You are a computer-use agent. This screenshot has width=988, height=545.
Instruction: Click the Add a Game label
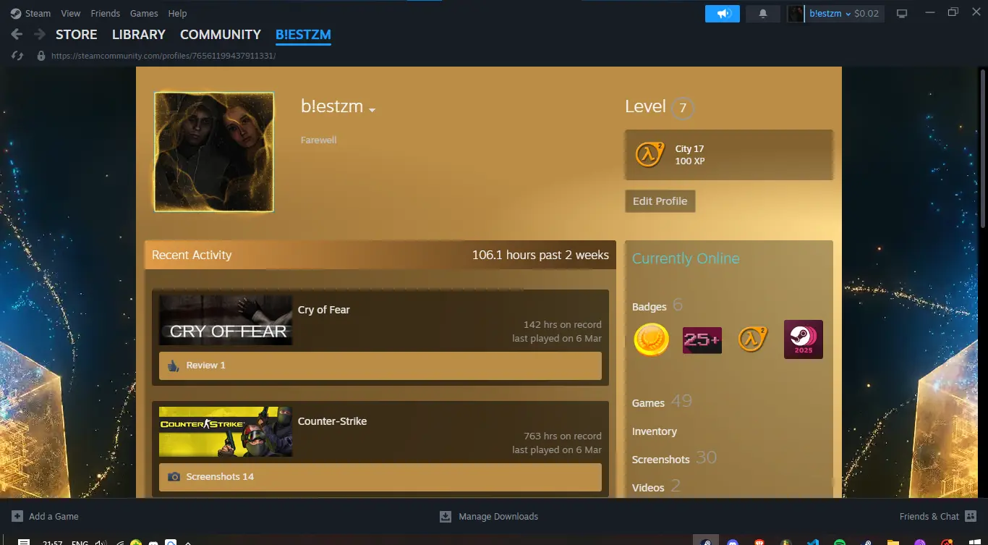click(54, 516)
